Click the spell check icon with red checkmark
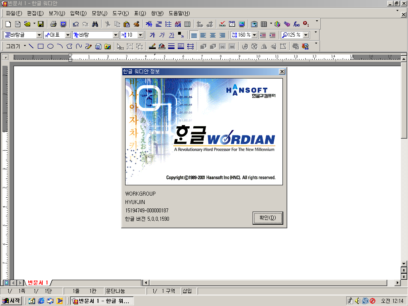 click(222, 24)
